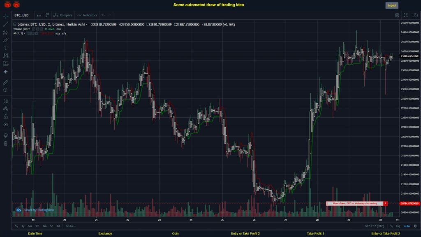The width and height of the screenshot is (421, 237).
Task: Open AI indicator settings icon
Action: (33, 34)
